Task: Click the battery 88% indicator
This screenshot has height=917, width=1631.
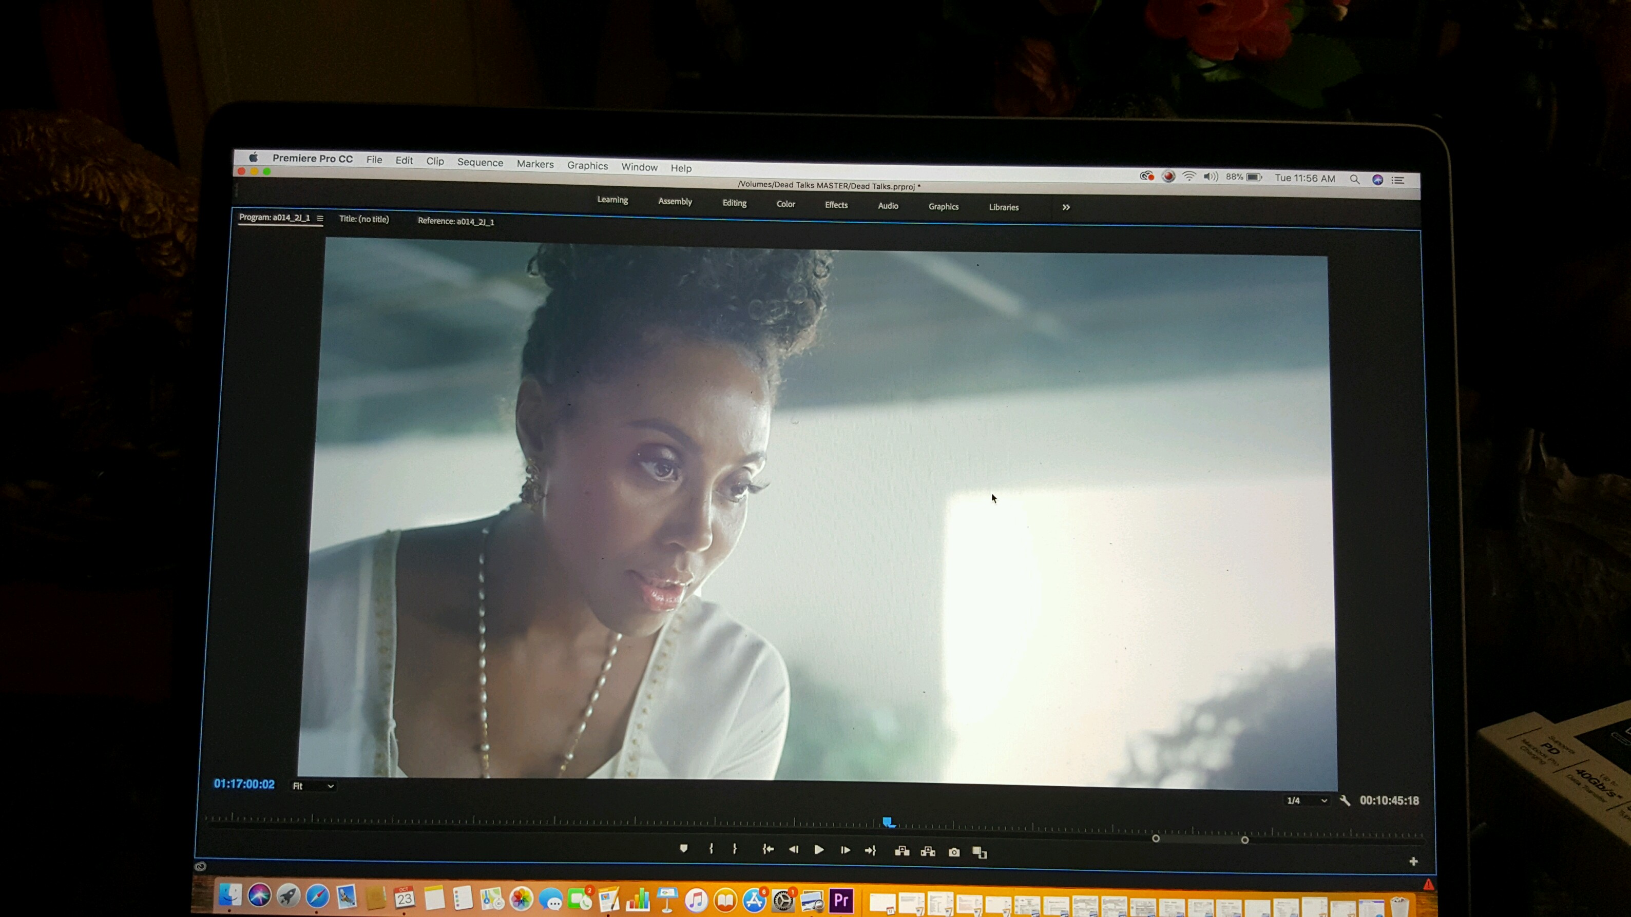Action: pyautogui.click(x=1243, y=177)
